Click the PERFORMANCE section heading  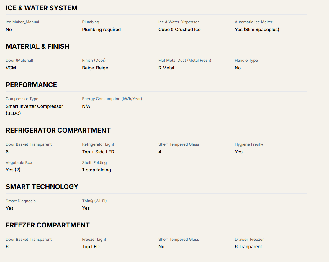pos(31,85)
